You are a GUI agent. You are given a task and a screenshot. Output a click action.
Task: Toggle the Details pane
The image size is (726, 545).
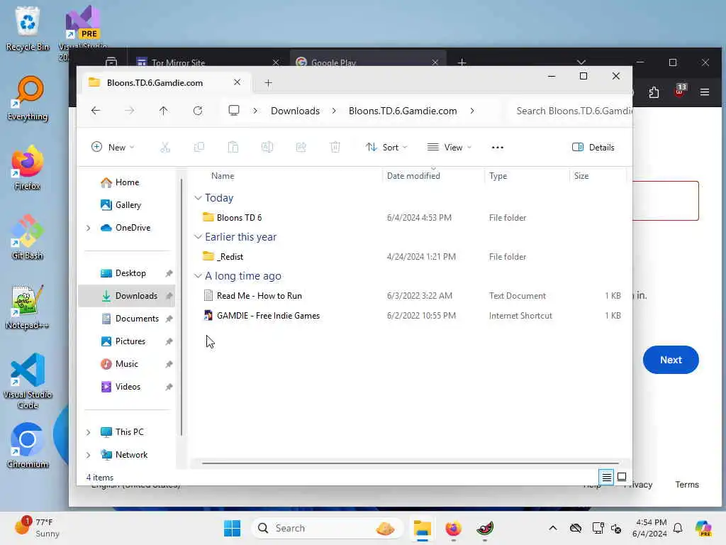click(593, 148)
